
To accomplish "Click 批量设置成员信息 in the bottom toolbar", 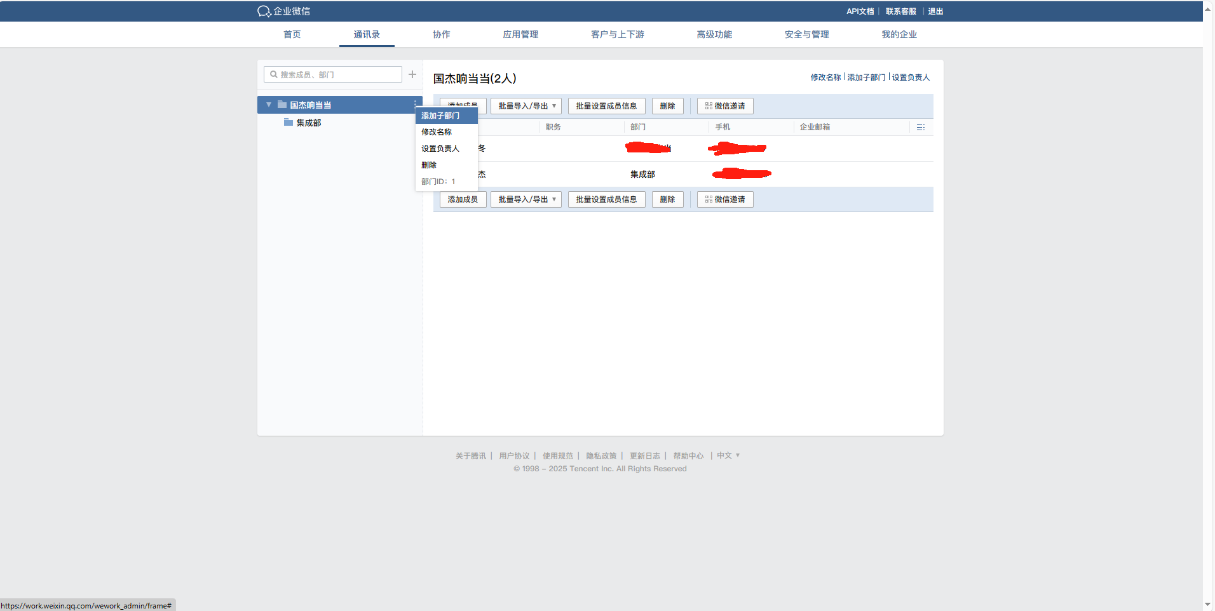I will [606, 199].
